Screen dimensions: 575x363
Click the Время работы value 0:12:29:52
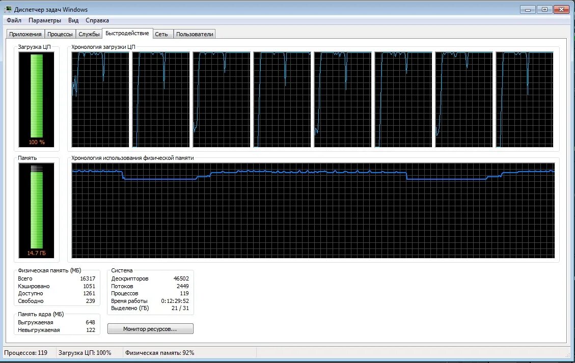pos(175,301)
